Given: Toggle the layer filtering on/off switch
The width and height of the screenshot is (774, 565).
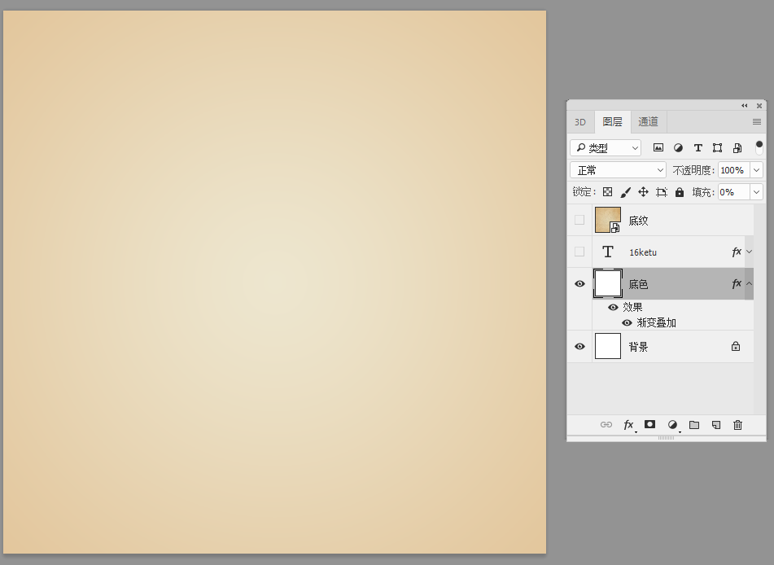Looking at the screenshot, I should (x=759, y=147).
